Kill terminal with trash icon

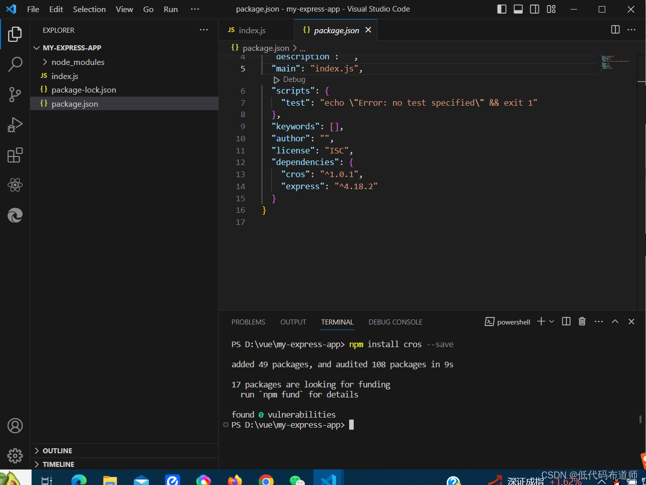[582, 321]
